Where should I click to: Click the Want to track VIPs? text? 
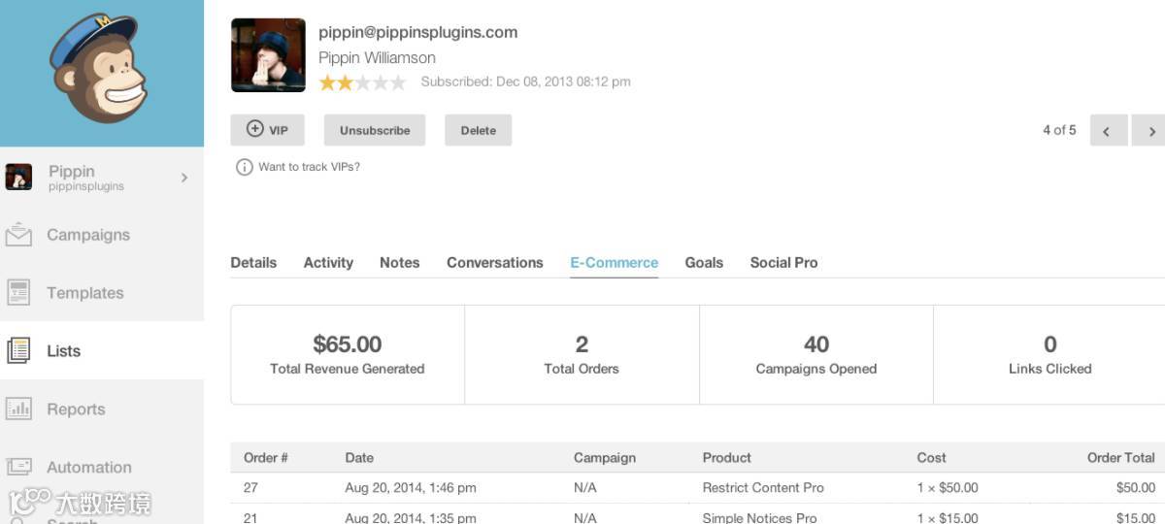click(309, 167)
